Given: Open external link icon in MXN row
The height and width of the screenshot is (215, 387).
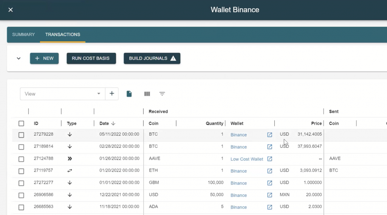Looking at the screenshot, I should click(269, 195).
